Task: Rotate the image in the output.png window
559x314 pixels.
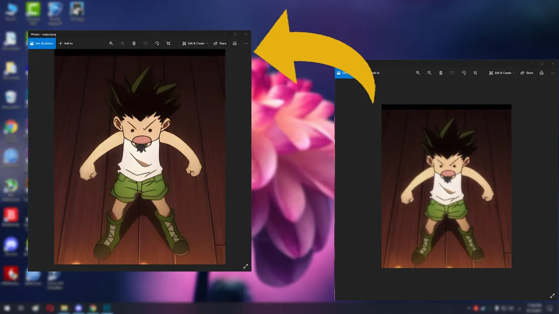Action: 157,44
